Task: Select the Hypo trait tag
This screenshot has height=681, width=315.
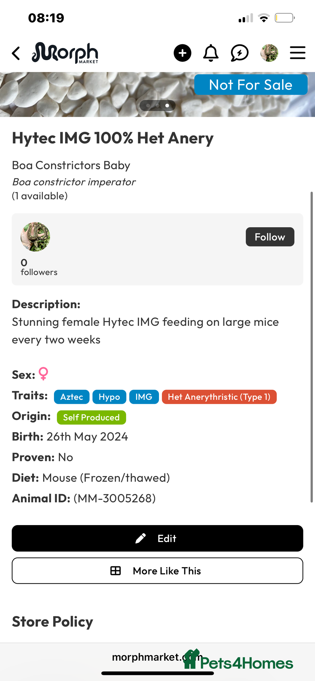Action: (109, 397)
